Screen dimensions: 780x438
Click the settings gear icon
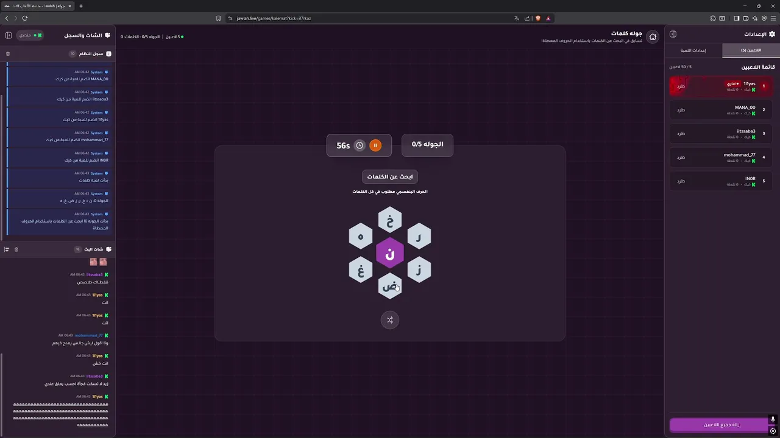772,34
